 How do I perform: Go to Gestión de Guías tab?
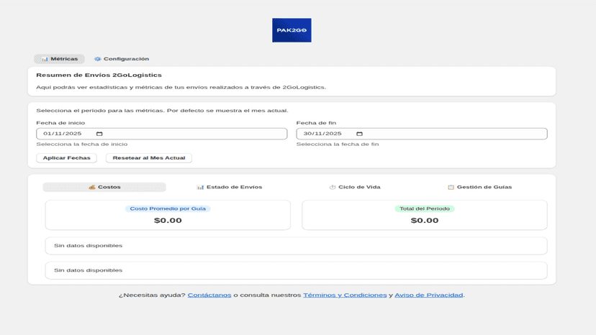(x=479, y=187)
